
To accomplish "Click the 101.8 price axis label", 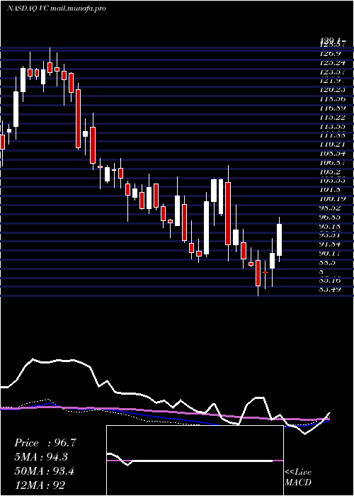I will click(x=331, y=190).
